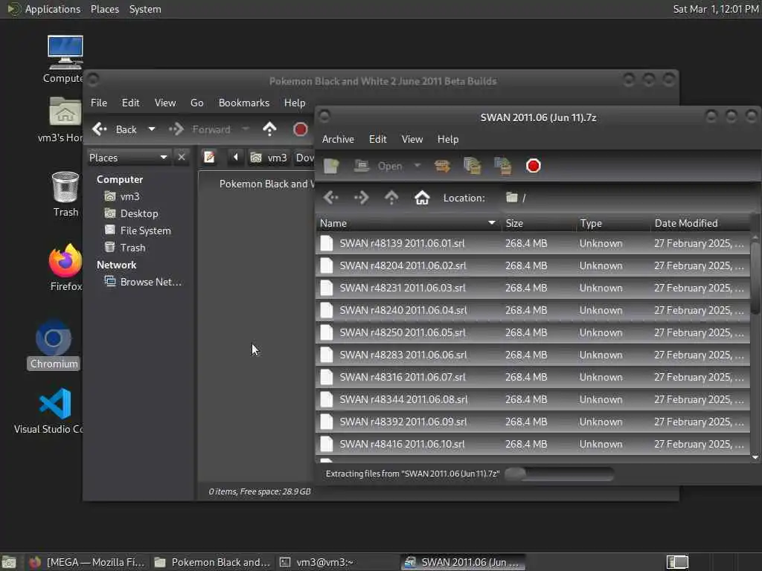The width and height of the screenshot is (762, 571).
Task: Click the extract files icon in archive toolbar
Action: (442, 166)
